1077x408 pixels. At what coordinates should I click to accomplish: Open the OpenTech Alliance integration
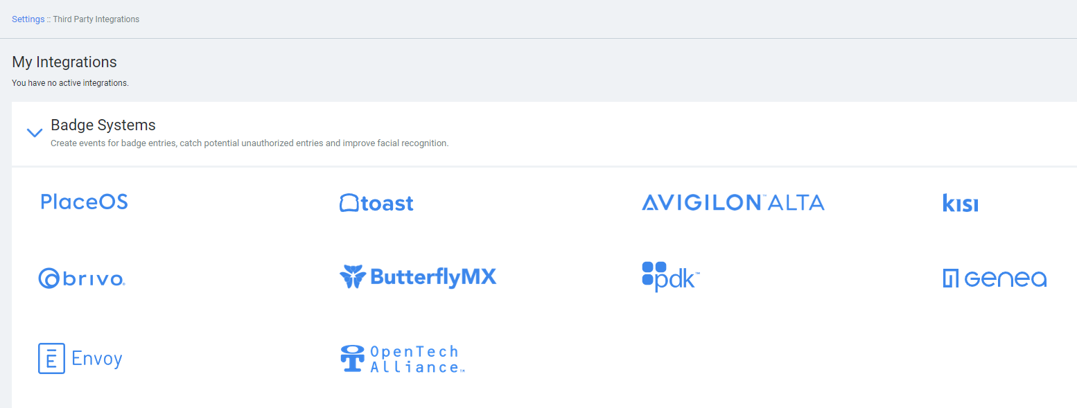402,358
